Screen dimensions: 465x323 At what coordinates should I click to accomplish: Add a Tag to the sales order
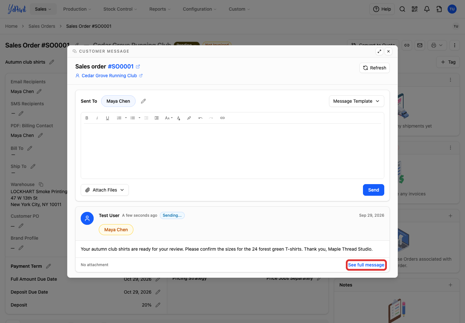(x=448, y=62)
